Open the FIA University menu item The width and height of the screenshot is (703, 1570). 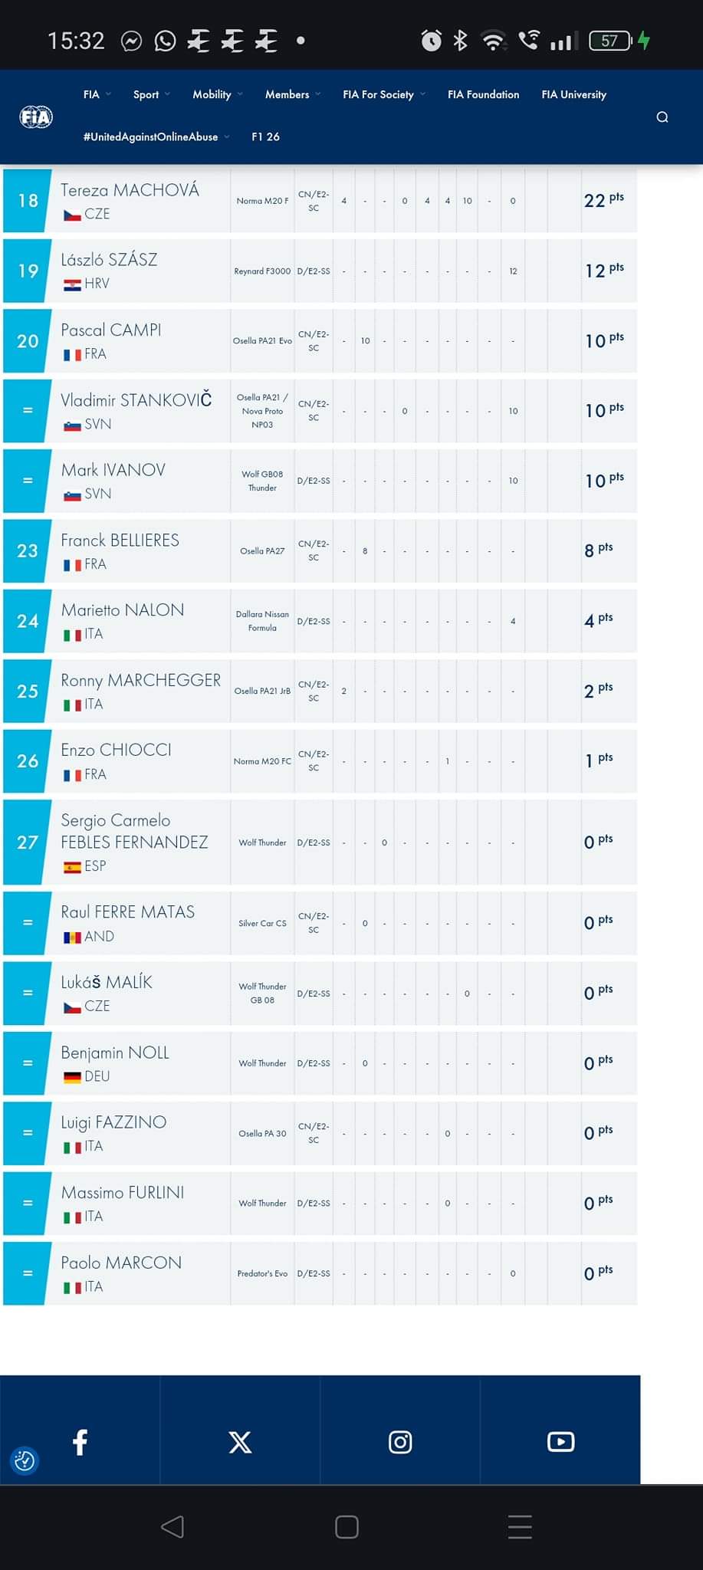[x=573, y=94]
